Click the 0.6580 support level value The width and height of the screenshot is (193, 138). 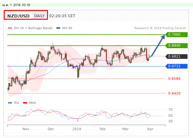click(x=174, y=79)
